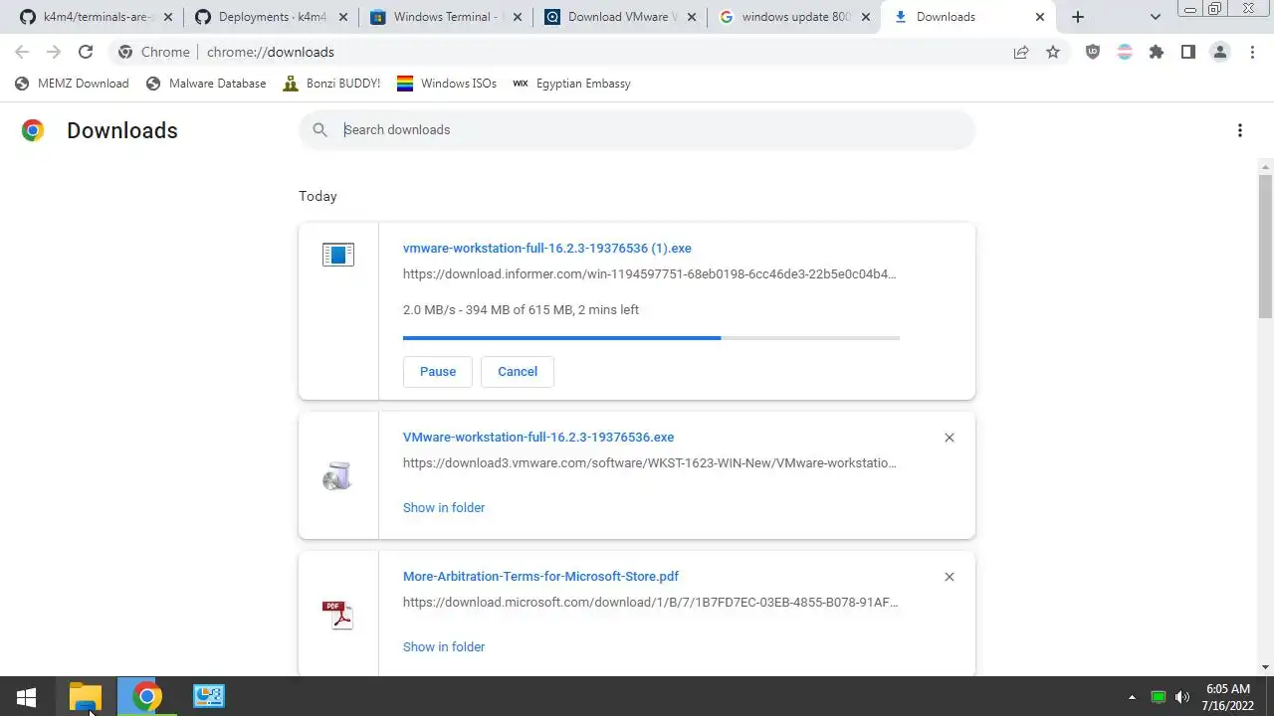Screen dimensions: 1274x716
Task: Click the Search downloads field
Action: 637,130
